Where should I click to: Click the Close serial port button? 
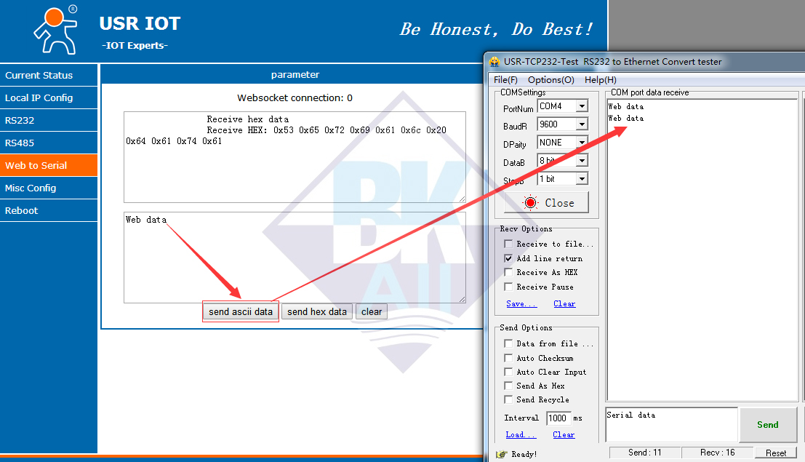click(x=546, y=202)
